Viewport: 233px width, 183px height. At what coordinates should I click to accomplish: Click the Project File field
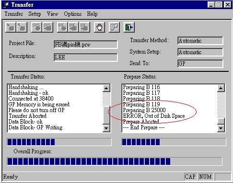tap(86, 45)
